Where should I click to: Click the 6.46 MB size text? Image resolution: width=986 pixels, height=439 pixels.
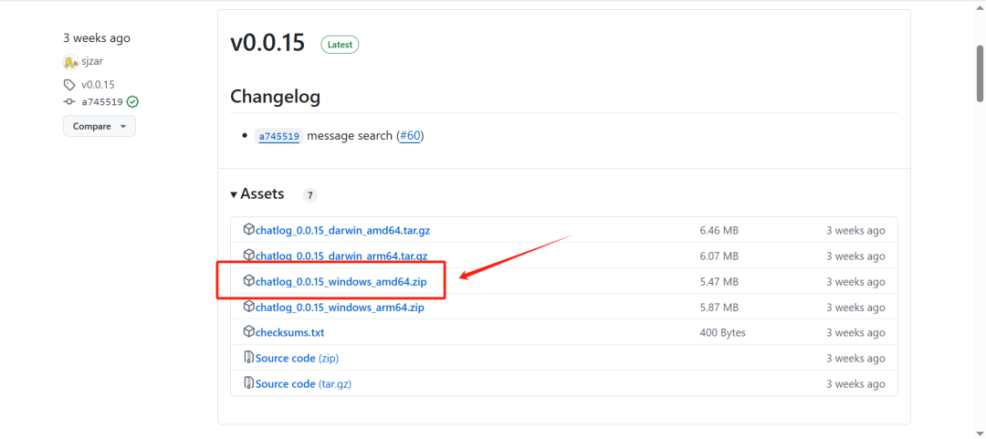[x=719, y=230]
